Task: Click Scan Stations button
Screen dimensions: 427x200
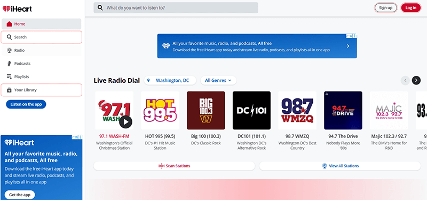Action: 175,166
